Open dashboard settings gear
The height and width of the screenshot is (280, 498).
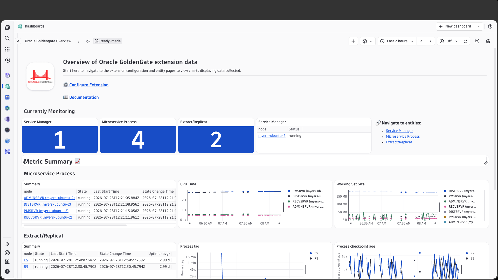coord(488,41)
